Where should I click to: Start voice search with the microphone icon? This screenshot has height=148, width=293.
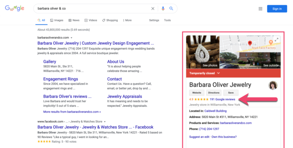(163, 8)
